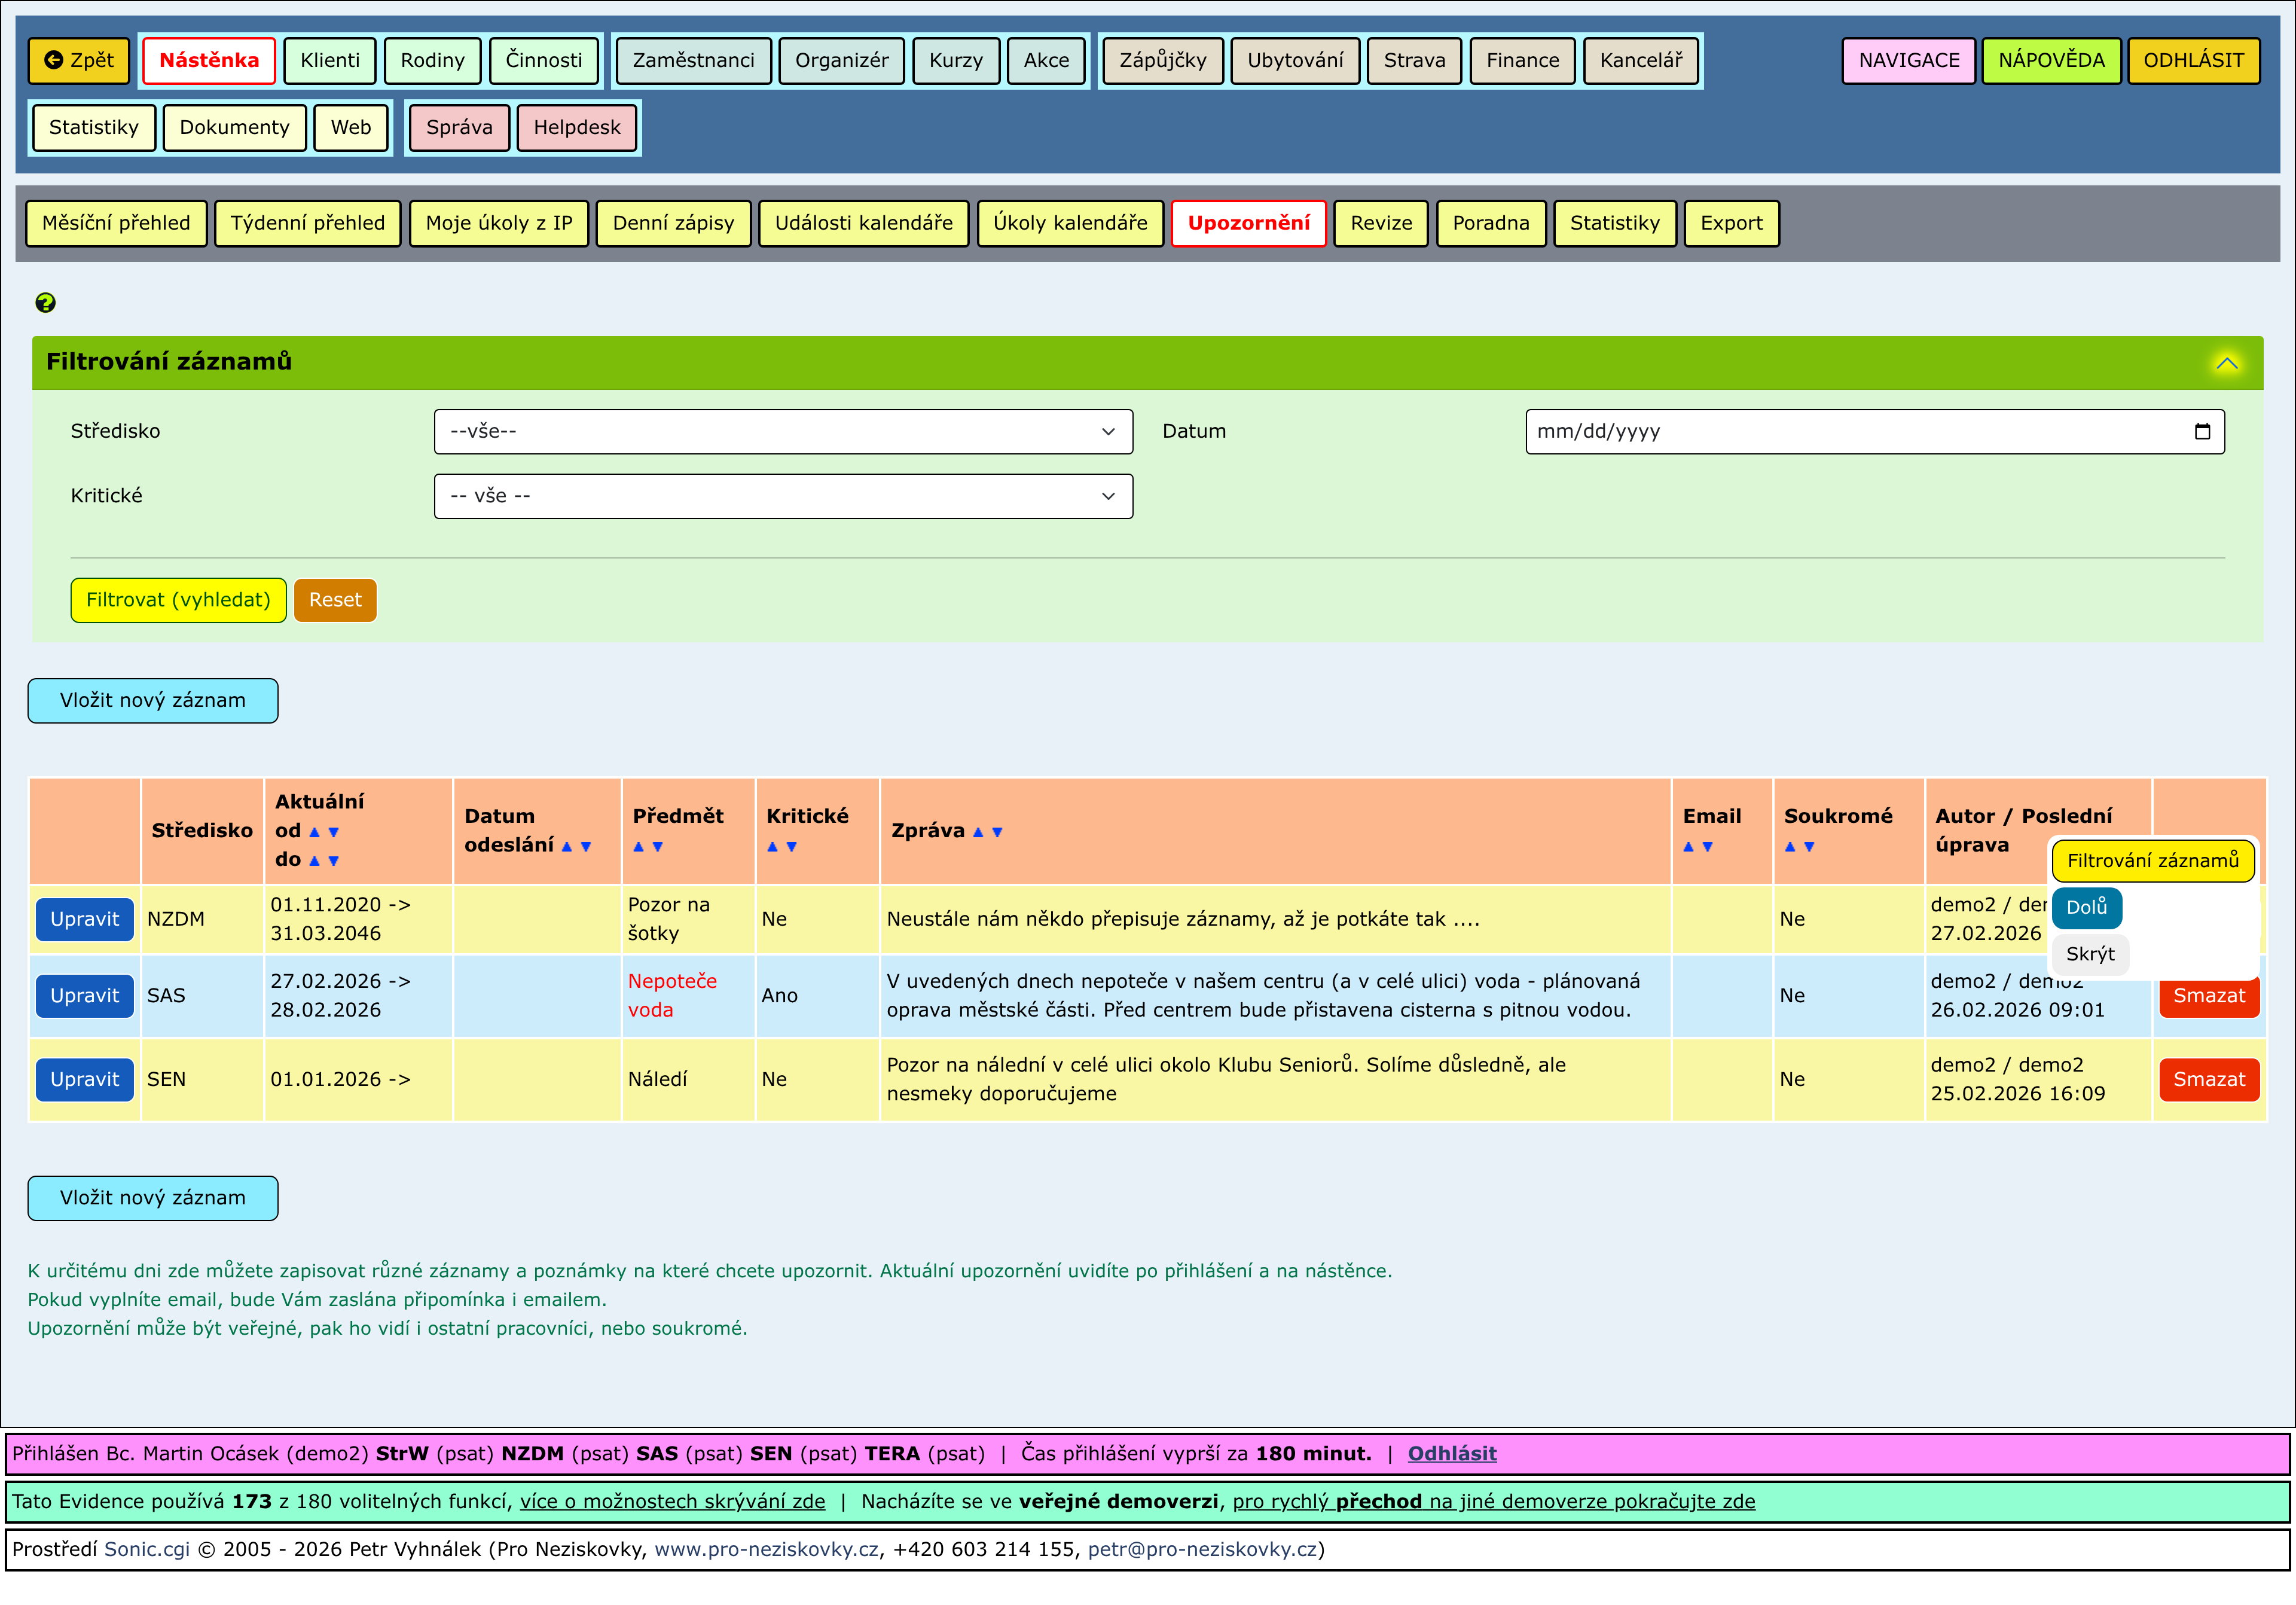Sort Předmět column ascending

(639, 847)
